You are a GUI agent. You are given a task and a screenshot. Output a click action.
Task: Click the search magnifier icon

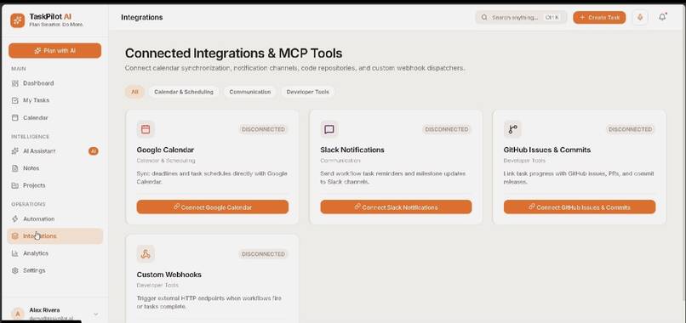[484, 18]
